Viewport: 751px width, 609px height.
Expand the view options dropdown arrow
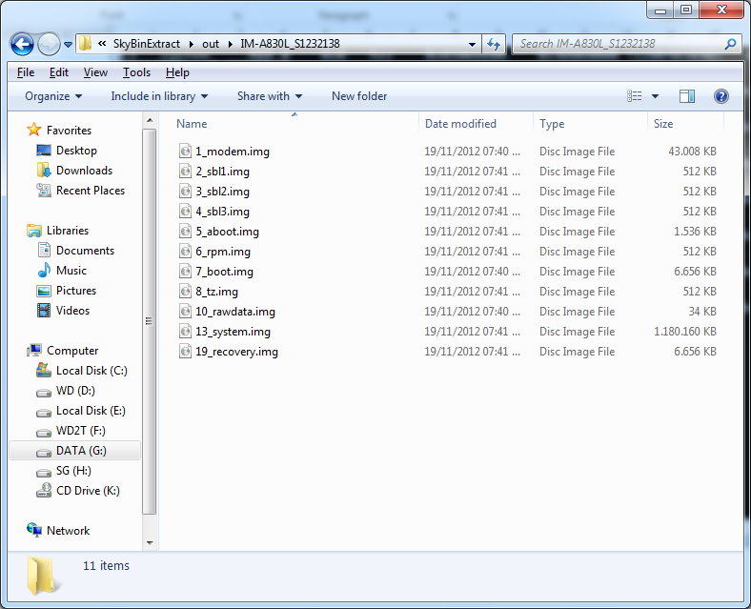(x=655, y=96)
